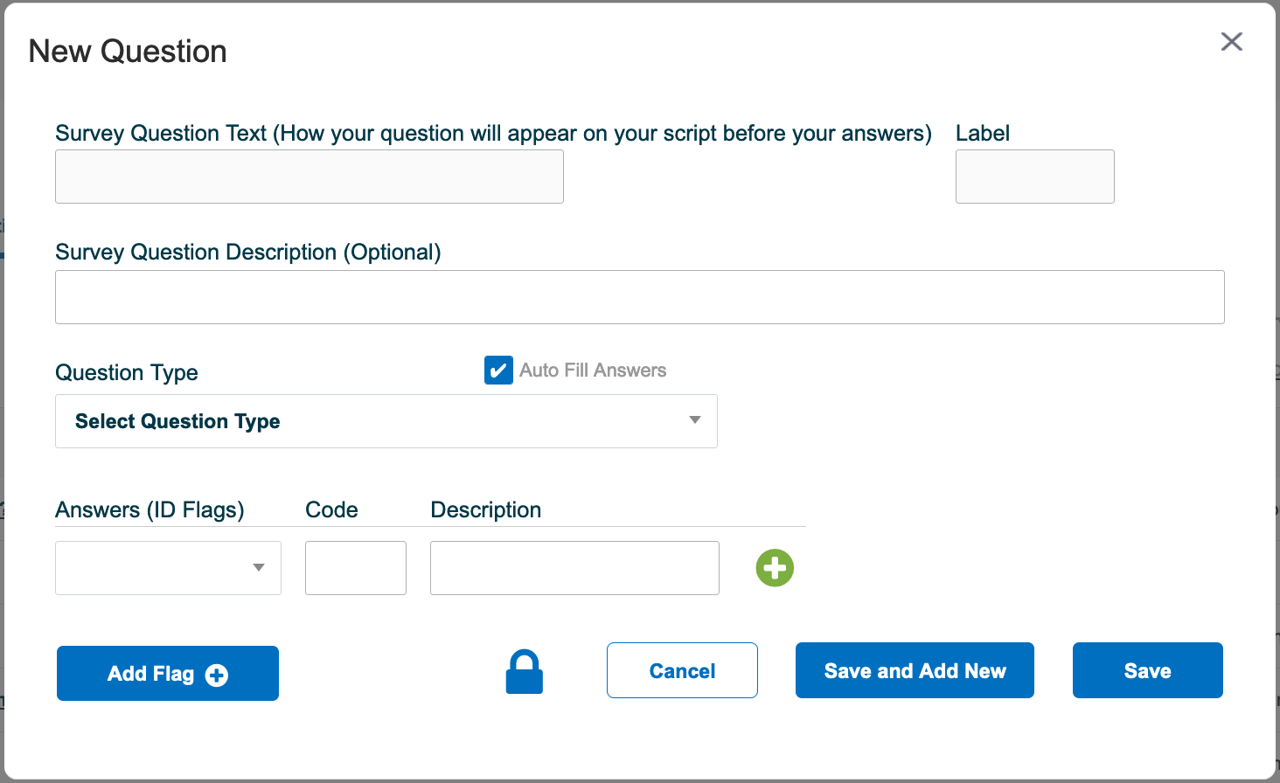Click the checkmark inside Auto Fill Answers box
The height and width of the screenshot is (783, 1280).
pyautogui.click(x=498, y=370)
